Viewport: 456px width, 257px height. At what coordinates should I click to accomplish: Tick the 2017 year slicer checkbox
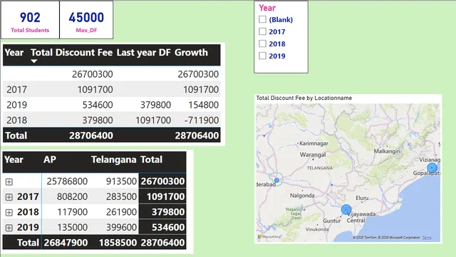[x=262, y=31]
